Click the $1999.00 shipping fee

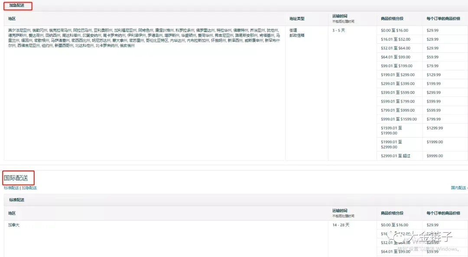[435, 142]
